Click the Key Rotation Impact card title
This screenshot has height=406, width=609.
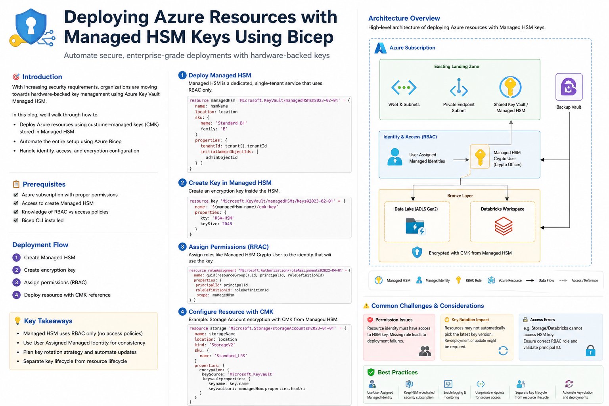coord(470,320)
